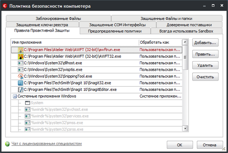Screen dimensions: 228x153
Task: Click the green help icon by the chat link
Action: [x=8, y=144]
